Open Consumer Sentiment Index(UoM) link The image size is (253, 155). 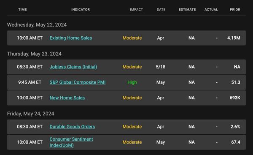coord(71,142)
